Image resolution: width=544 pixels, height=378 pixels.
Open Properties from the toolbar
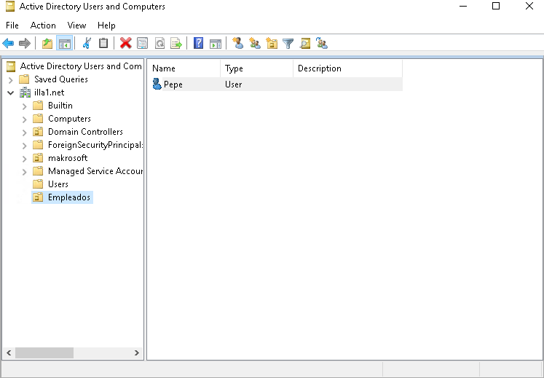point(143,44)
